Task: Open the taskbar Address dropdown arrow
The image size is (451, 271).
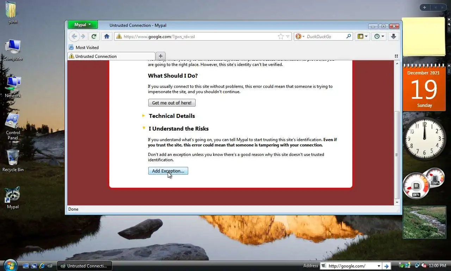Action: click(x=379, y=266)
